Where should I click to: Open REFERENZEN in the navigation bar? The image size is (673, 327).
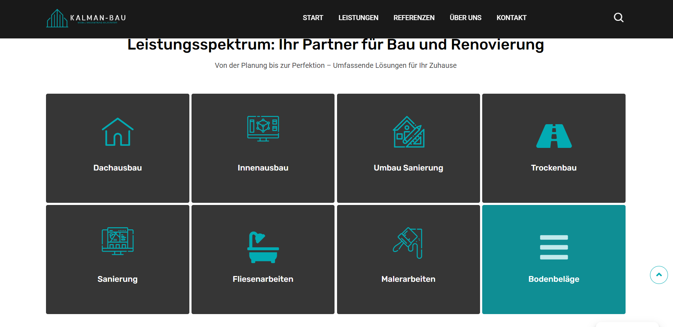[x=414, y=18]
